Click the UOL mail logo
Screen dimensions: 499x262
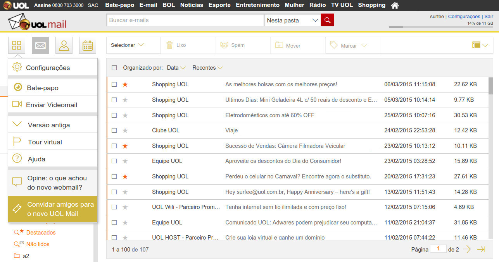(37, 22)
